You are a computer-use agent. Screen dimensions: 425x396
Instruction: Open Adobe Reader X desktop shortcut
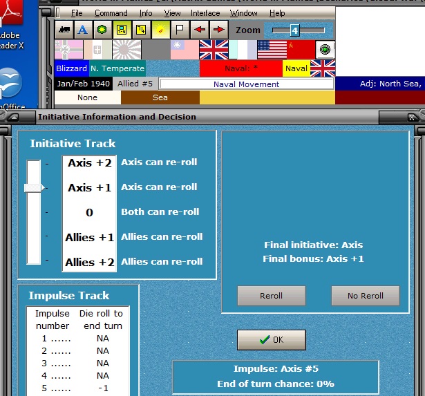click(x=11, y=24)
